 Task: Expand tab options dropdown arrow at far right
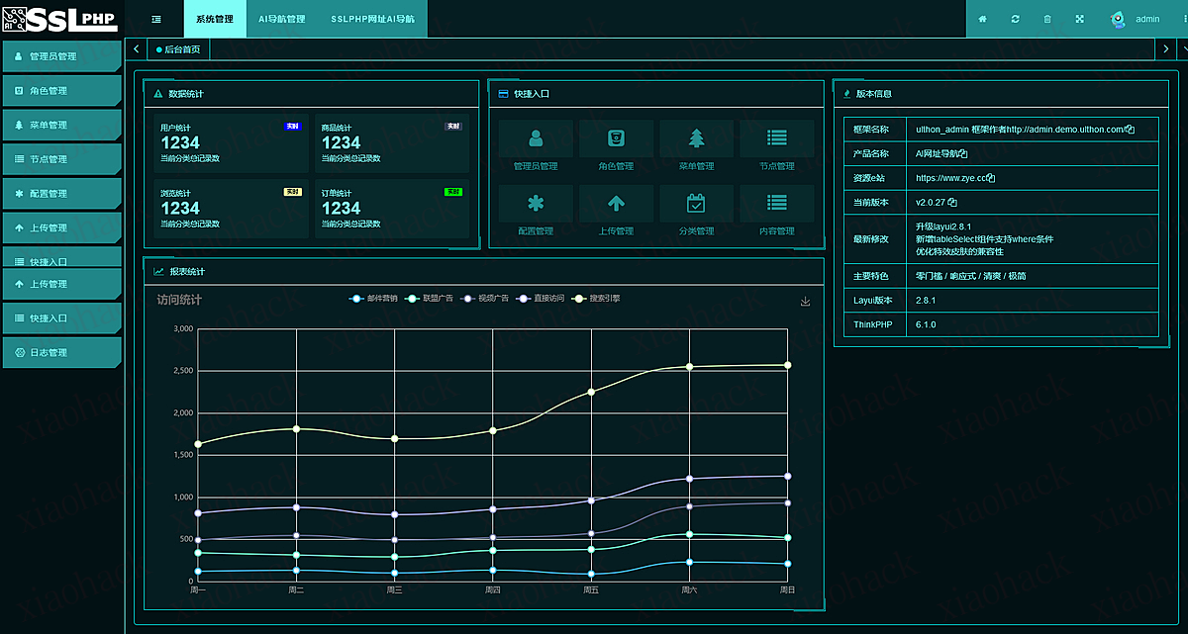pyautogui.click(x=1184, y=48)
